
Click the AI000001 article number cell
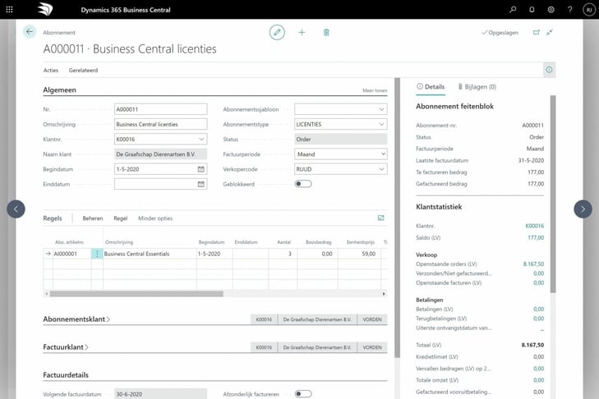click(71, 254)
